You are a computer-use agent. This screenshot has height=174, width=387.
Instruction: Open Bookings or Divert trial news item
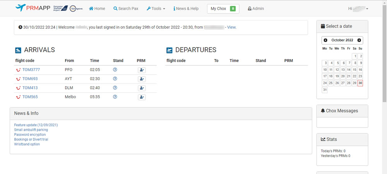31,139
